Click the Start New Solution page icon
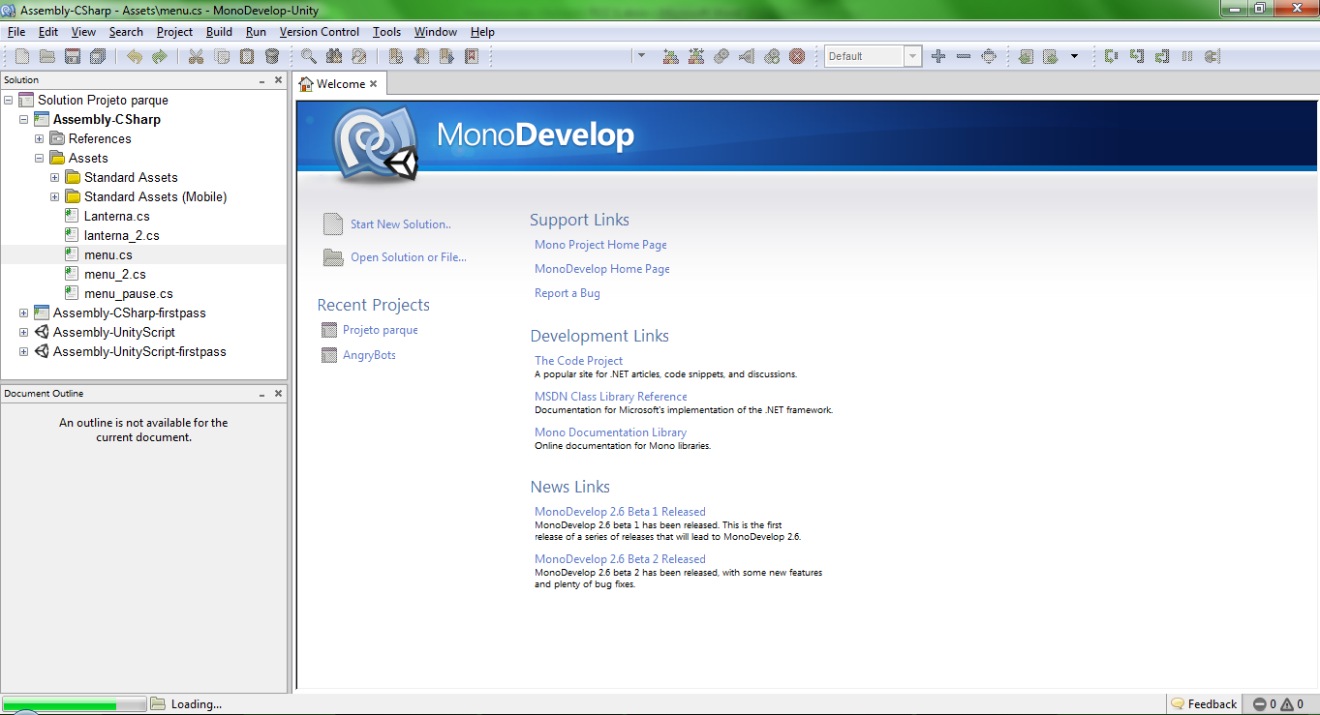 pyautogui.click(x=333, y=224)
